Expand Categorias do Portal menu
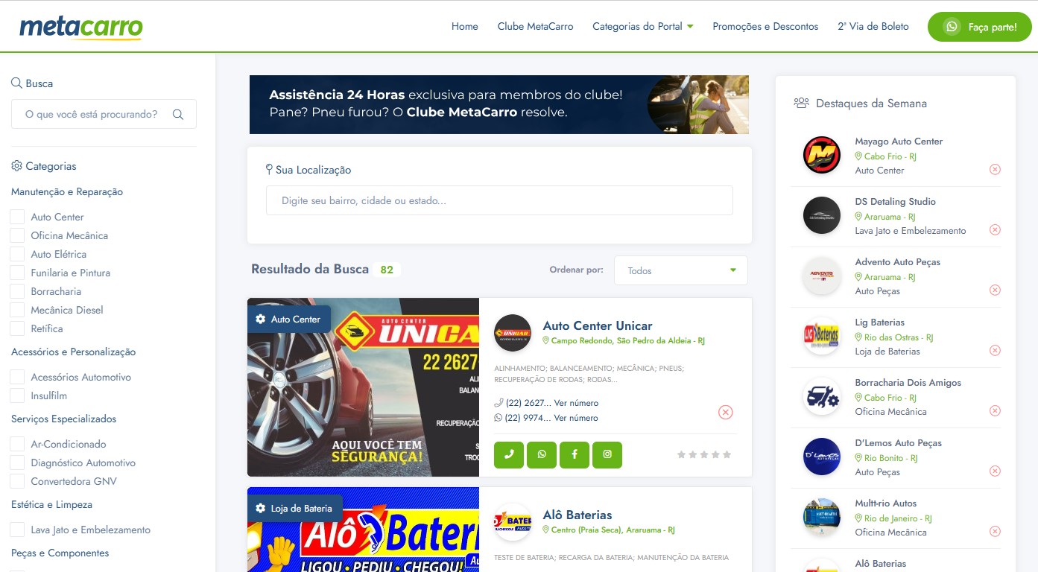The height and width of the screenshot is (572, 1038). click(643, 27)
